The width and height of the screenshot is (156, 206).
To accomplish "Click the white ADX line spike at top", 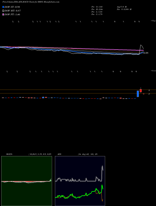I will tap(102, 166).
